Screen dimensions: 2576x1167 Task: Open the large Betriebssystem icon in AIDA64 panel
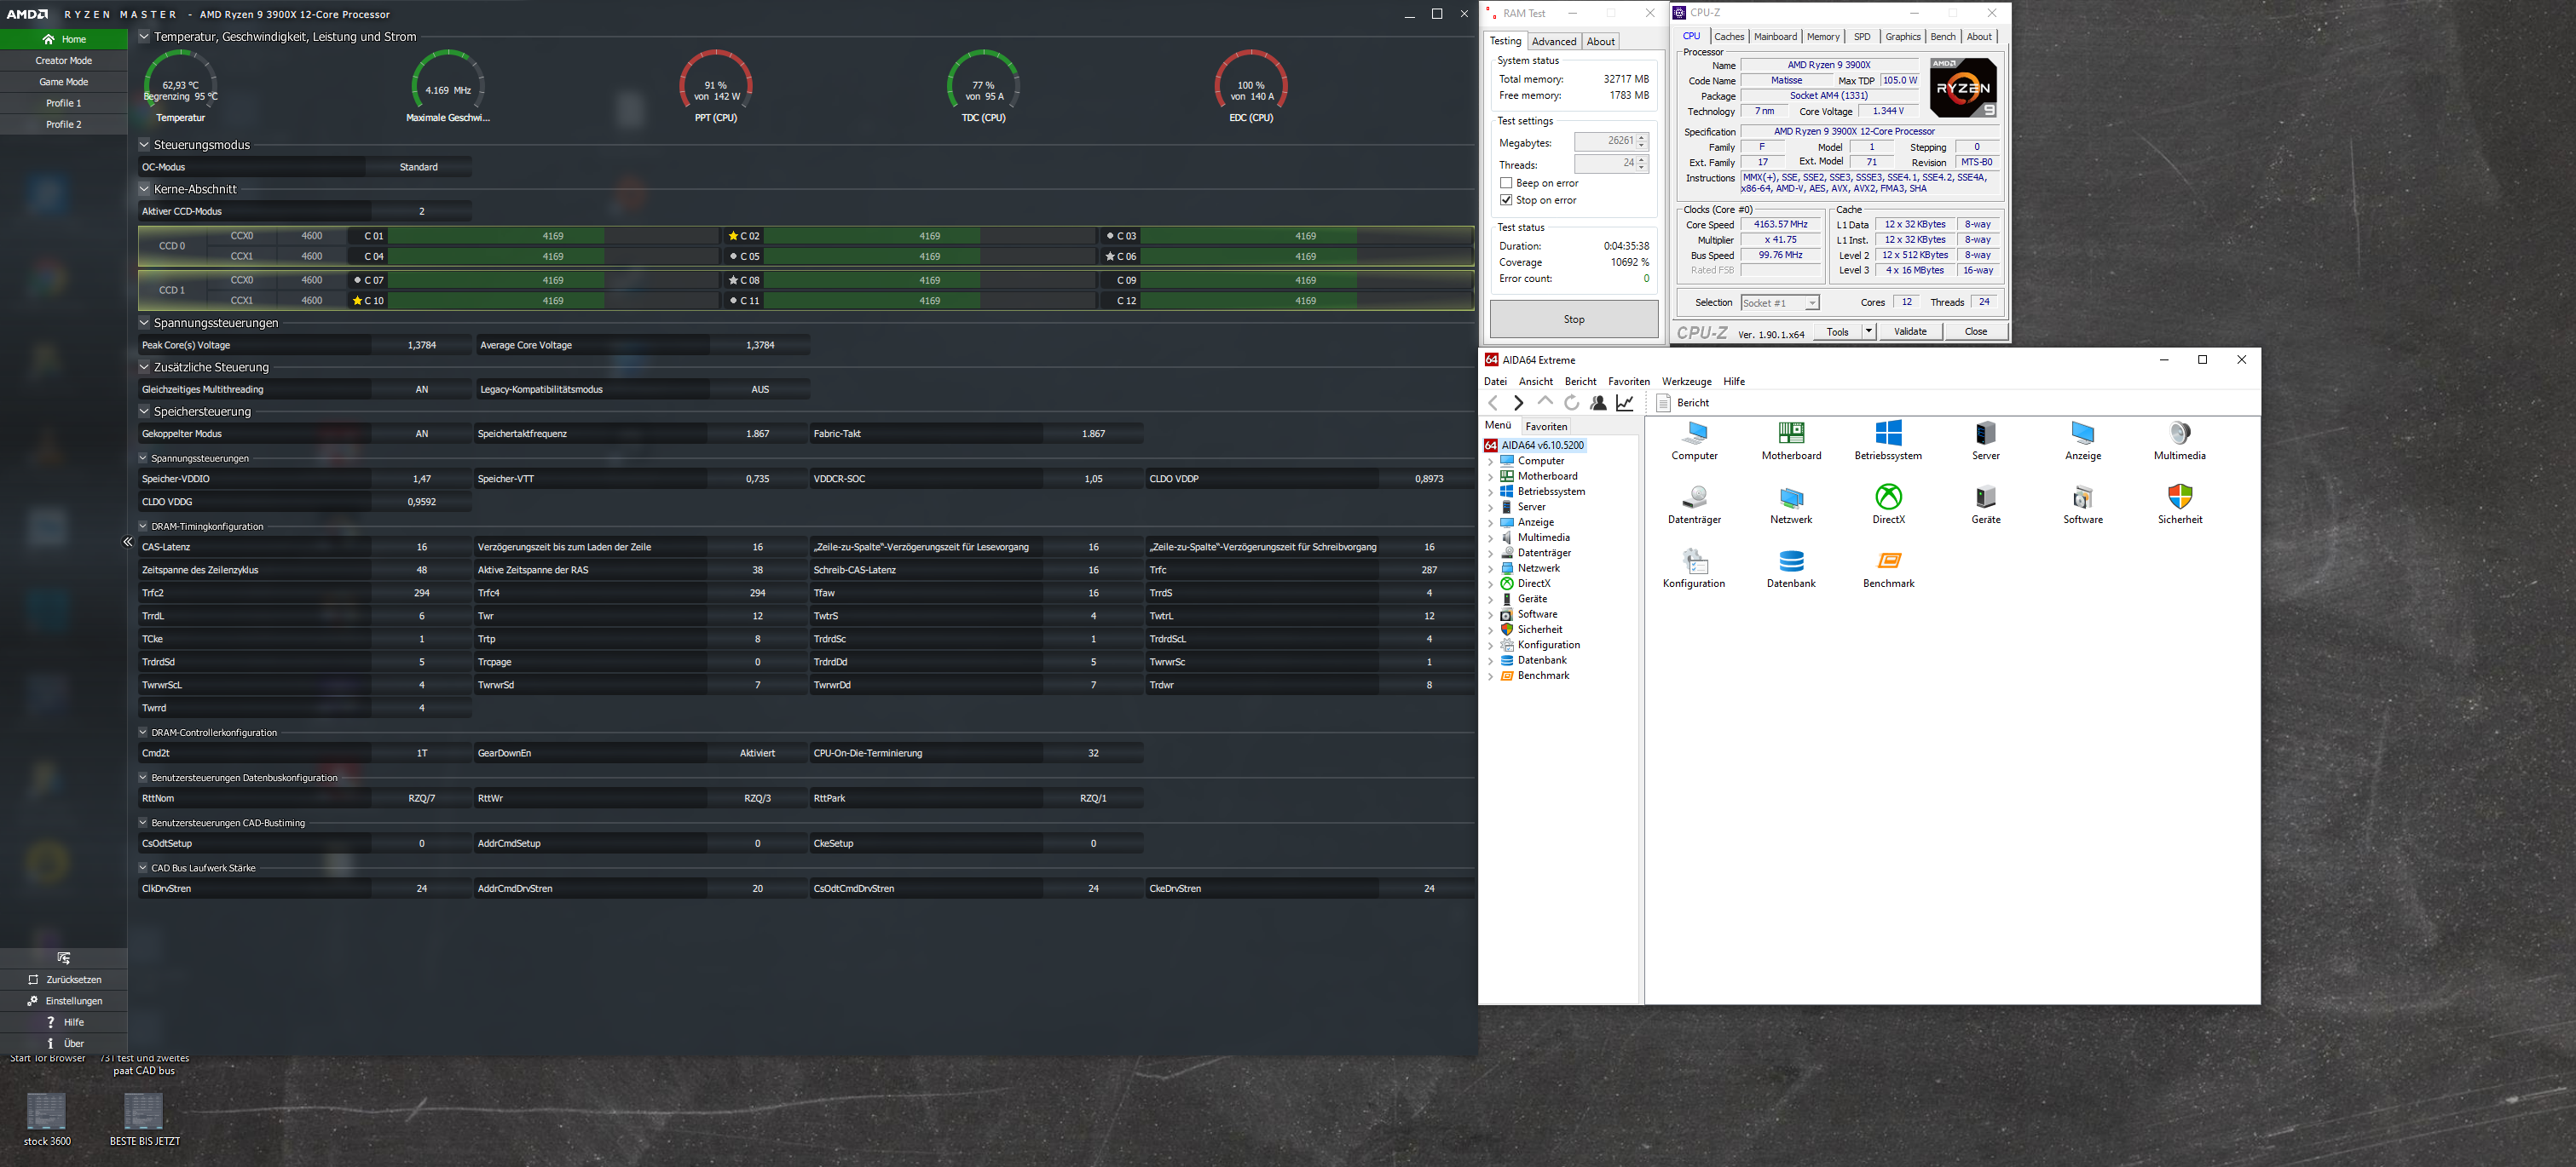[x=1888, y=440]
